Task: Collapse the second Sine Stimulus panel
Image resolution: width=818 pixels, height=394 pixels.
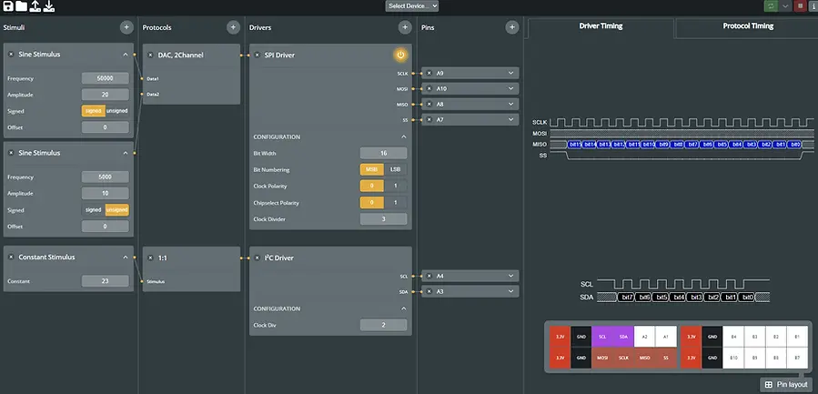Action: point(126,154)
